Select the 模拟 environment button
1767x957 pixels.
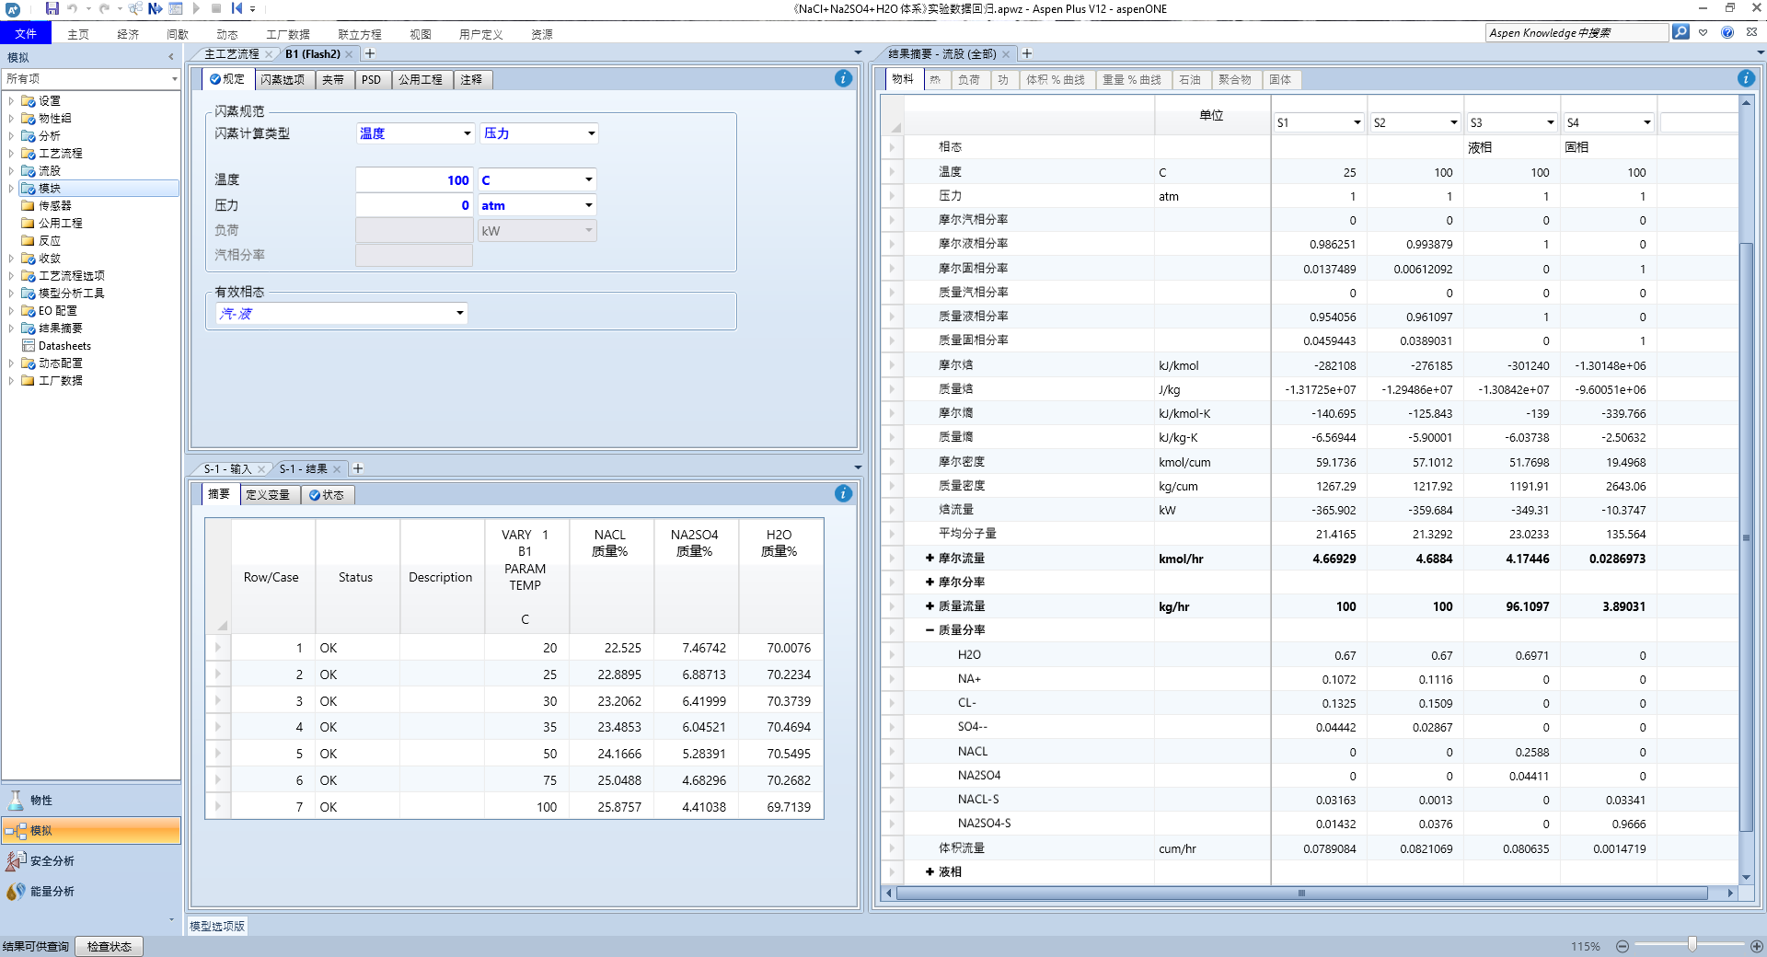click(x=91, y=830)
